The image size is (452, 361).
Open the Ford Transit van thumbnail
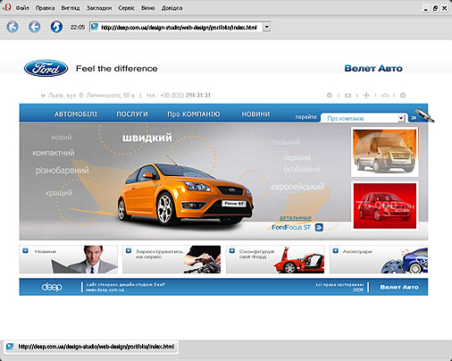[x=385, y=152]
